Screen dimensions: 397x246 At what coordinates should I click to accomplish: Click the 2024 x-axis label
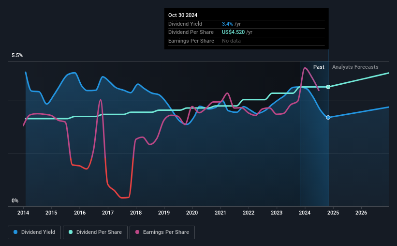[305, 213]
